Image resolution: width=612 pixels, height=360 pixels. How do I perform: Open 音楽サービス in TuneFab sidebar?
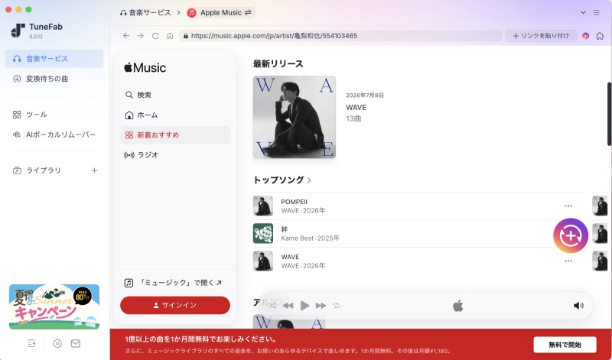(54, 59)
